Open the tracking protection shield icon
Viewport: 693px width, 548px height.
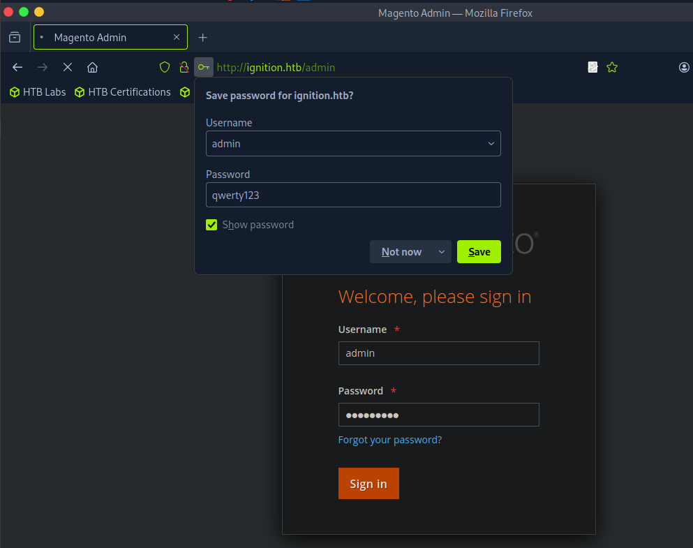click(x=165, y=67)
